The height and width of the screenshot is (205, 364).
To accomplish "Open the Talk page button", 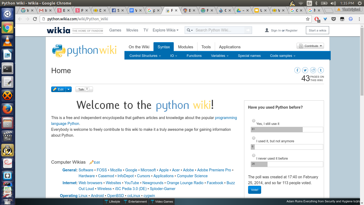I will [x=84, y=89].
